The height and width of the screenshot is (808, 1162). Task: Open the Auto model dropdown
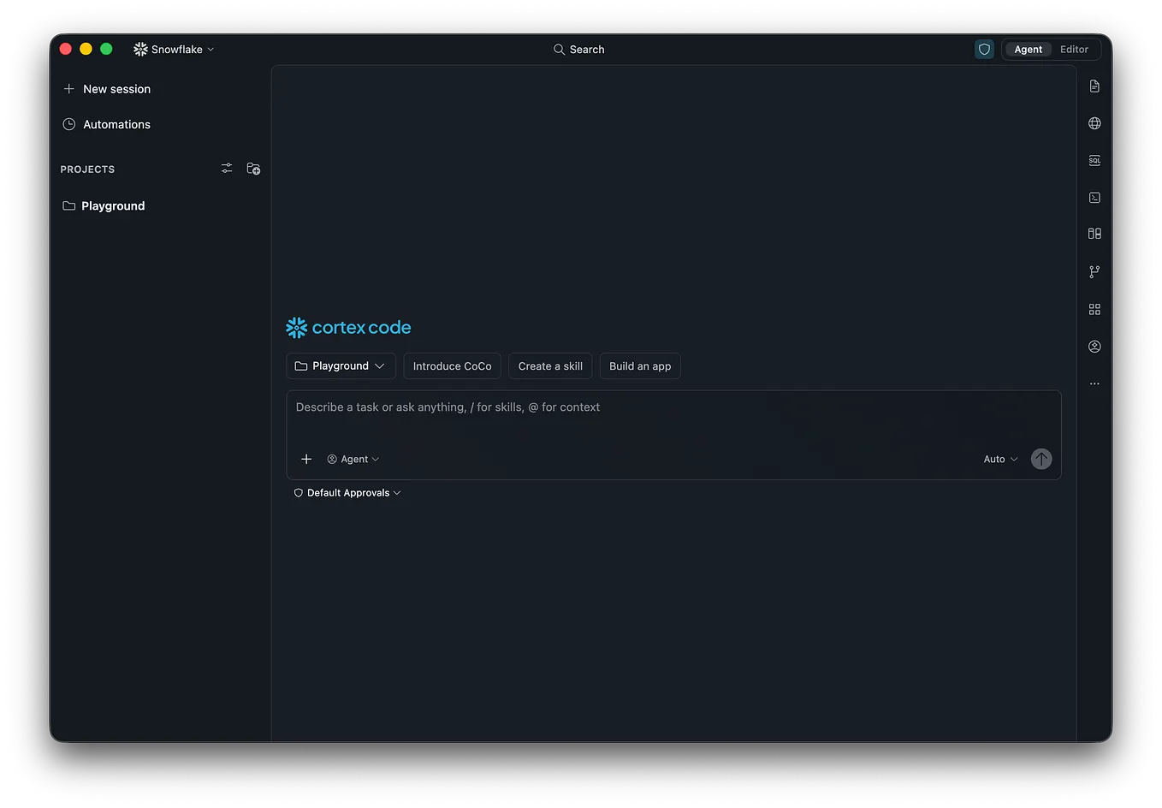[x=1000, y=460]
